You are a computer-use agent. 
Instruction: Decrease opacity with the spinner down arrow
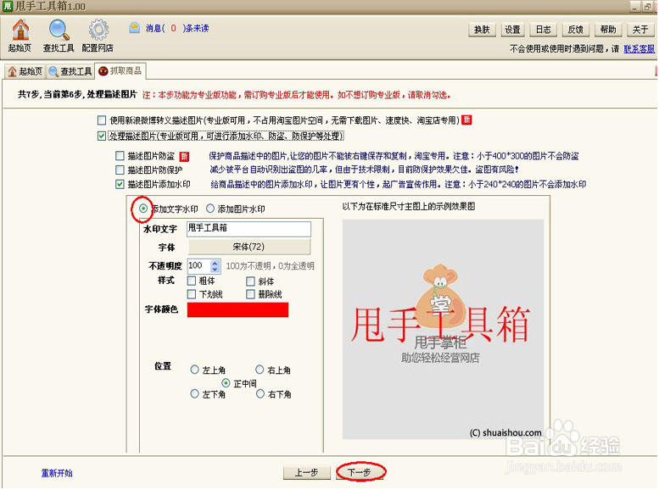pos(215,270)
